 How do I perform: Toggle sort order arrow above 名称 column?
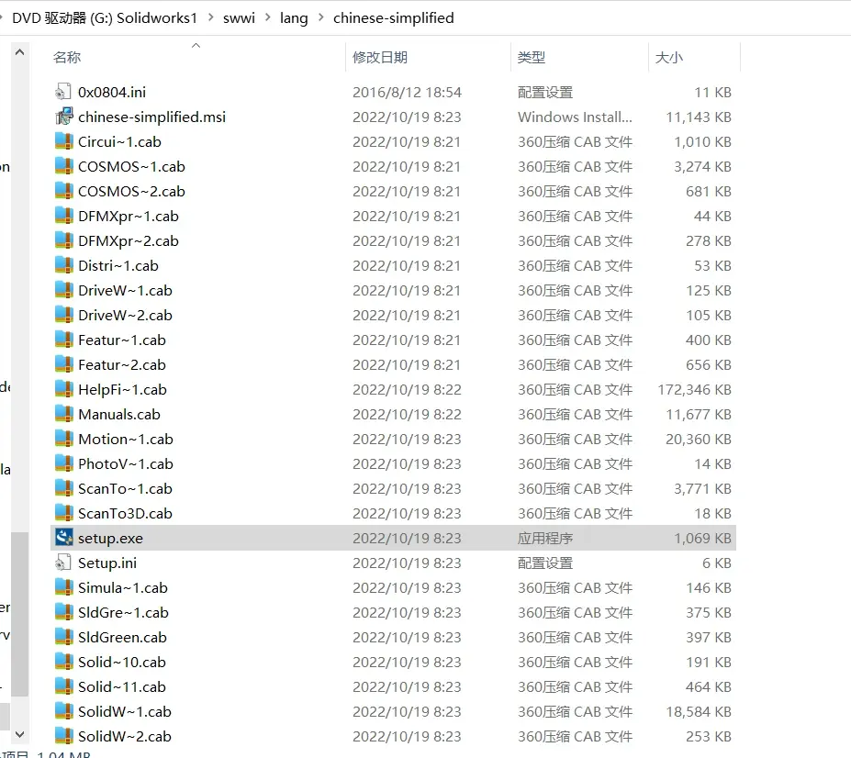[196, 46]
